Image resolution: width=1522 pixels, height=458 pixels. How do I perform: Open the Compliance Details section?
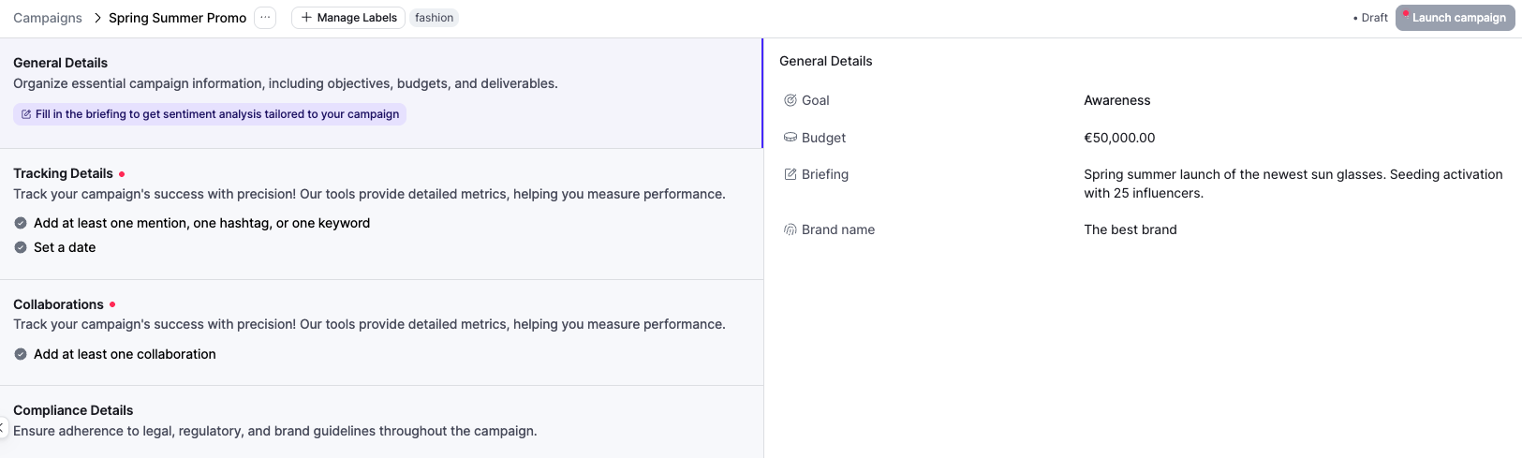click(x=73, y=410)
